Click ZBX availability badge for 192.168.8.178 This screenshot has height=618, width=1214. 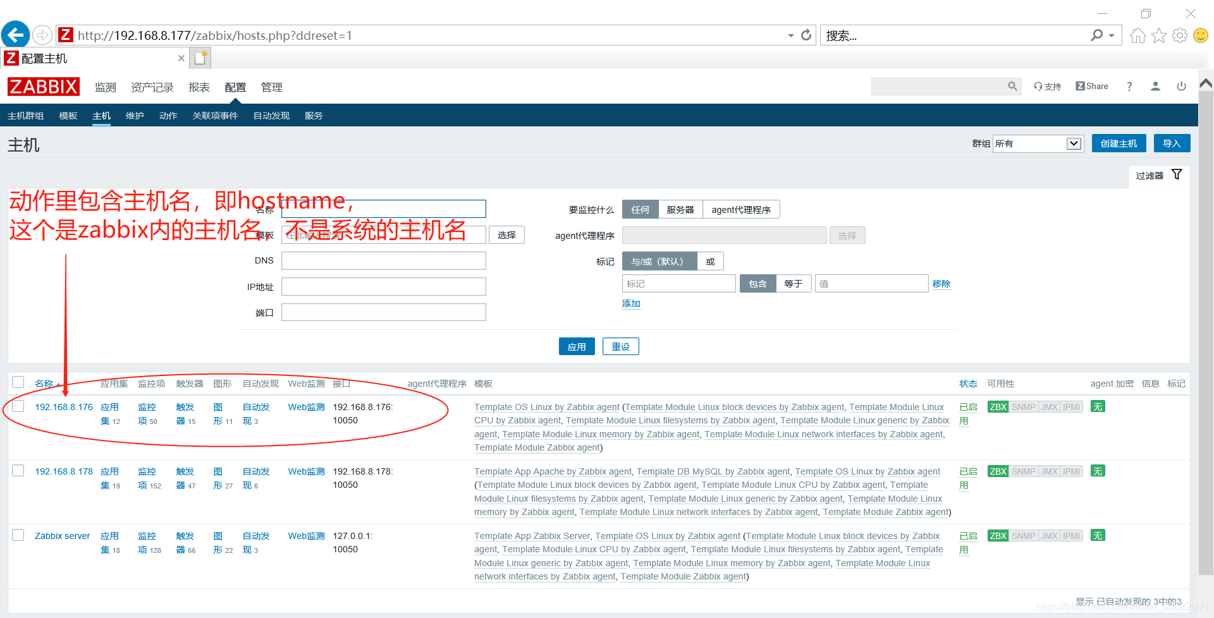tap(998, 471)
